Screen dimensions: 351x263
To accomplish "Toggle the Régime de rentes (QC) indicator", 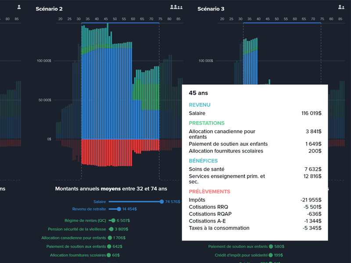I will (113, 220).
